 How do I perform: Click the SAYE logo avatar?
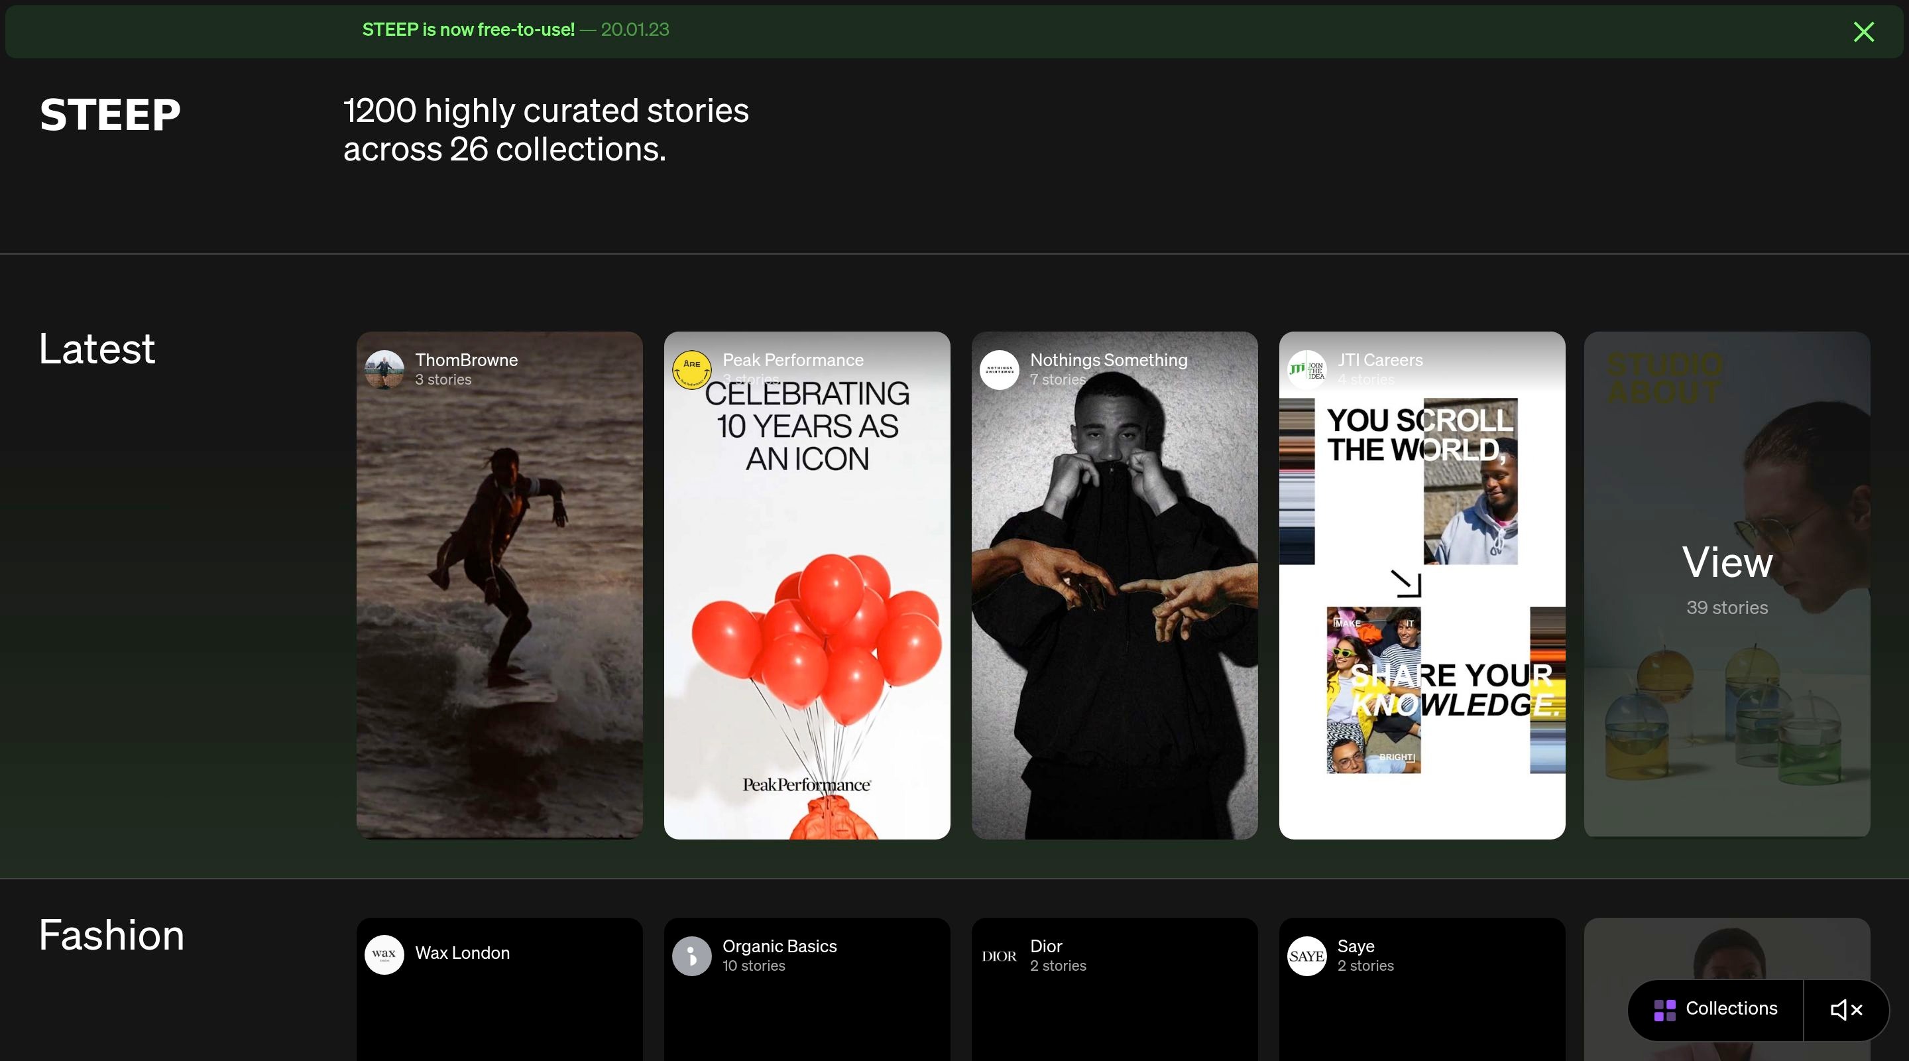coord(1306,955)
